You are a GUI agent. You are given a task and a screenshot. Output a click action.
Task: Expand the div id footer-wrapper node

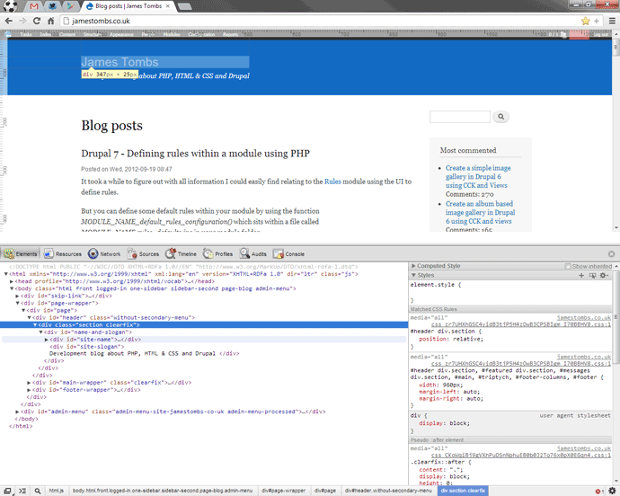[29, 390]
